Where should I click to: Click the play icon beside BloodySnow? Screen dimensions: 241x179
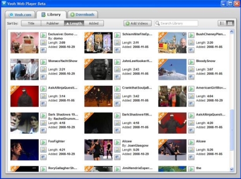coord(191,62)
